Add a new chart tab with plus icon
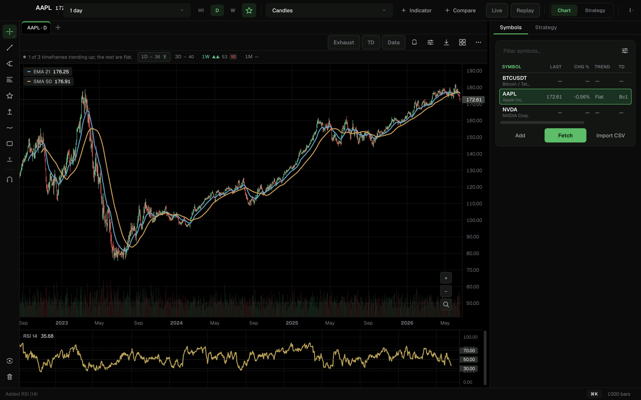Viewport: 641px width, 400px height. [x=58, y=28]
